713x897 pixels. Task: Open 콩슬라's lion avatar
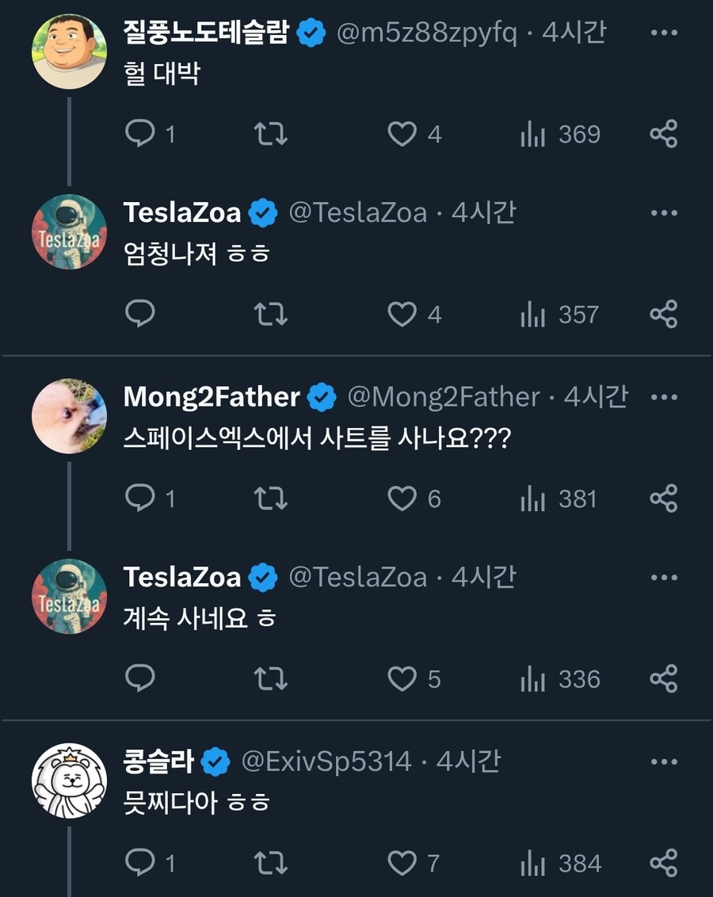click(x=69, y=781)
